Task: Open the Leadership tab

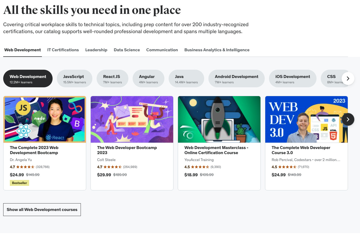Action: 96,50
